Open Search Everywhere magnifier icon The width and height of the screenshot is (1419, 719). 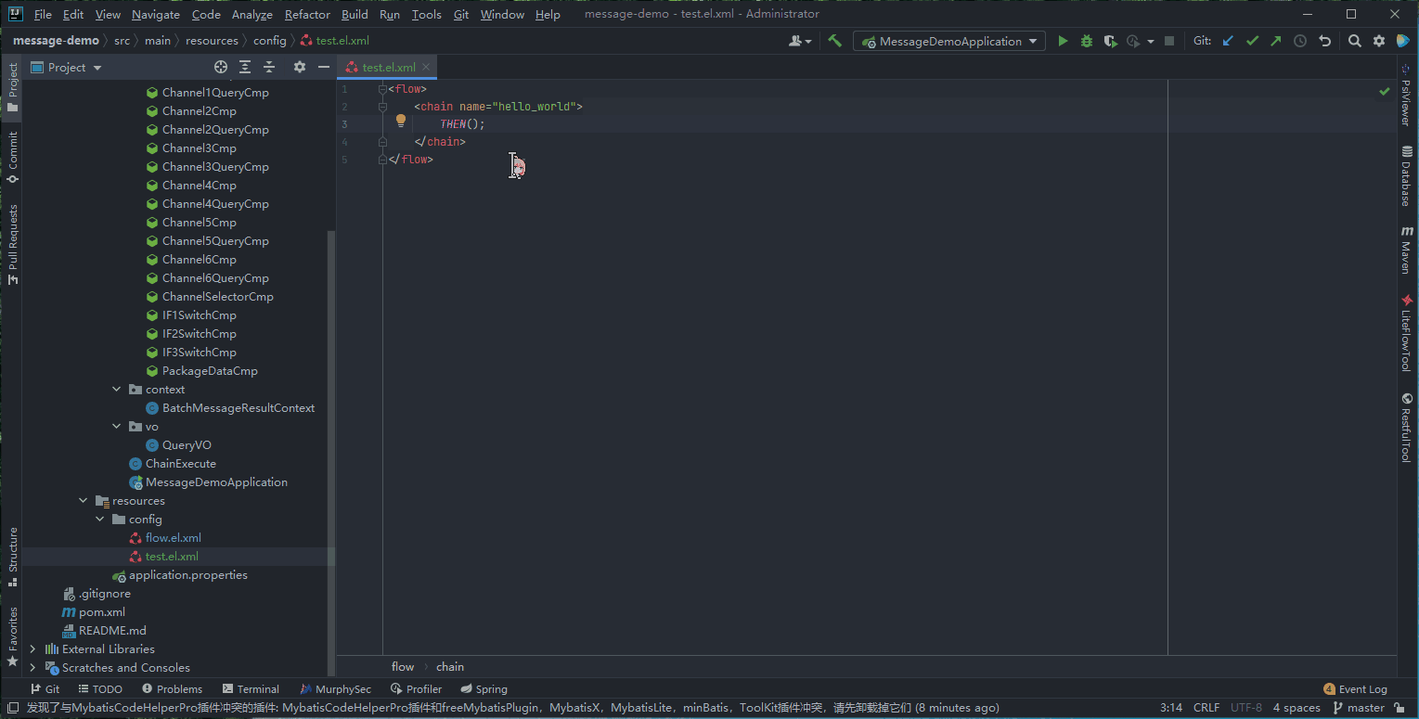point(1354,41)
